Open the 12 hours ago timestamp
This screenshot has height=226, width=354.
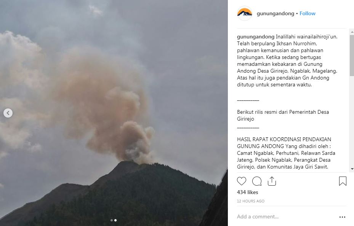coord(251,201)
